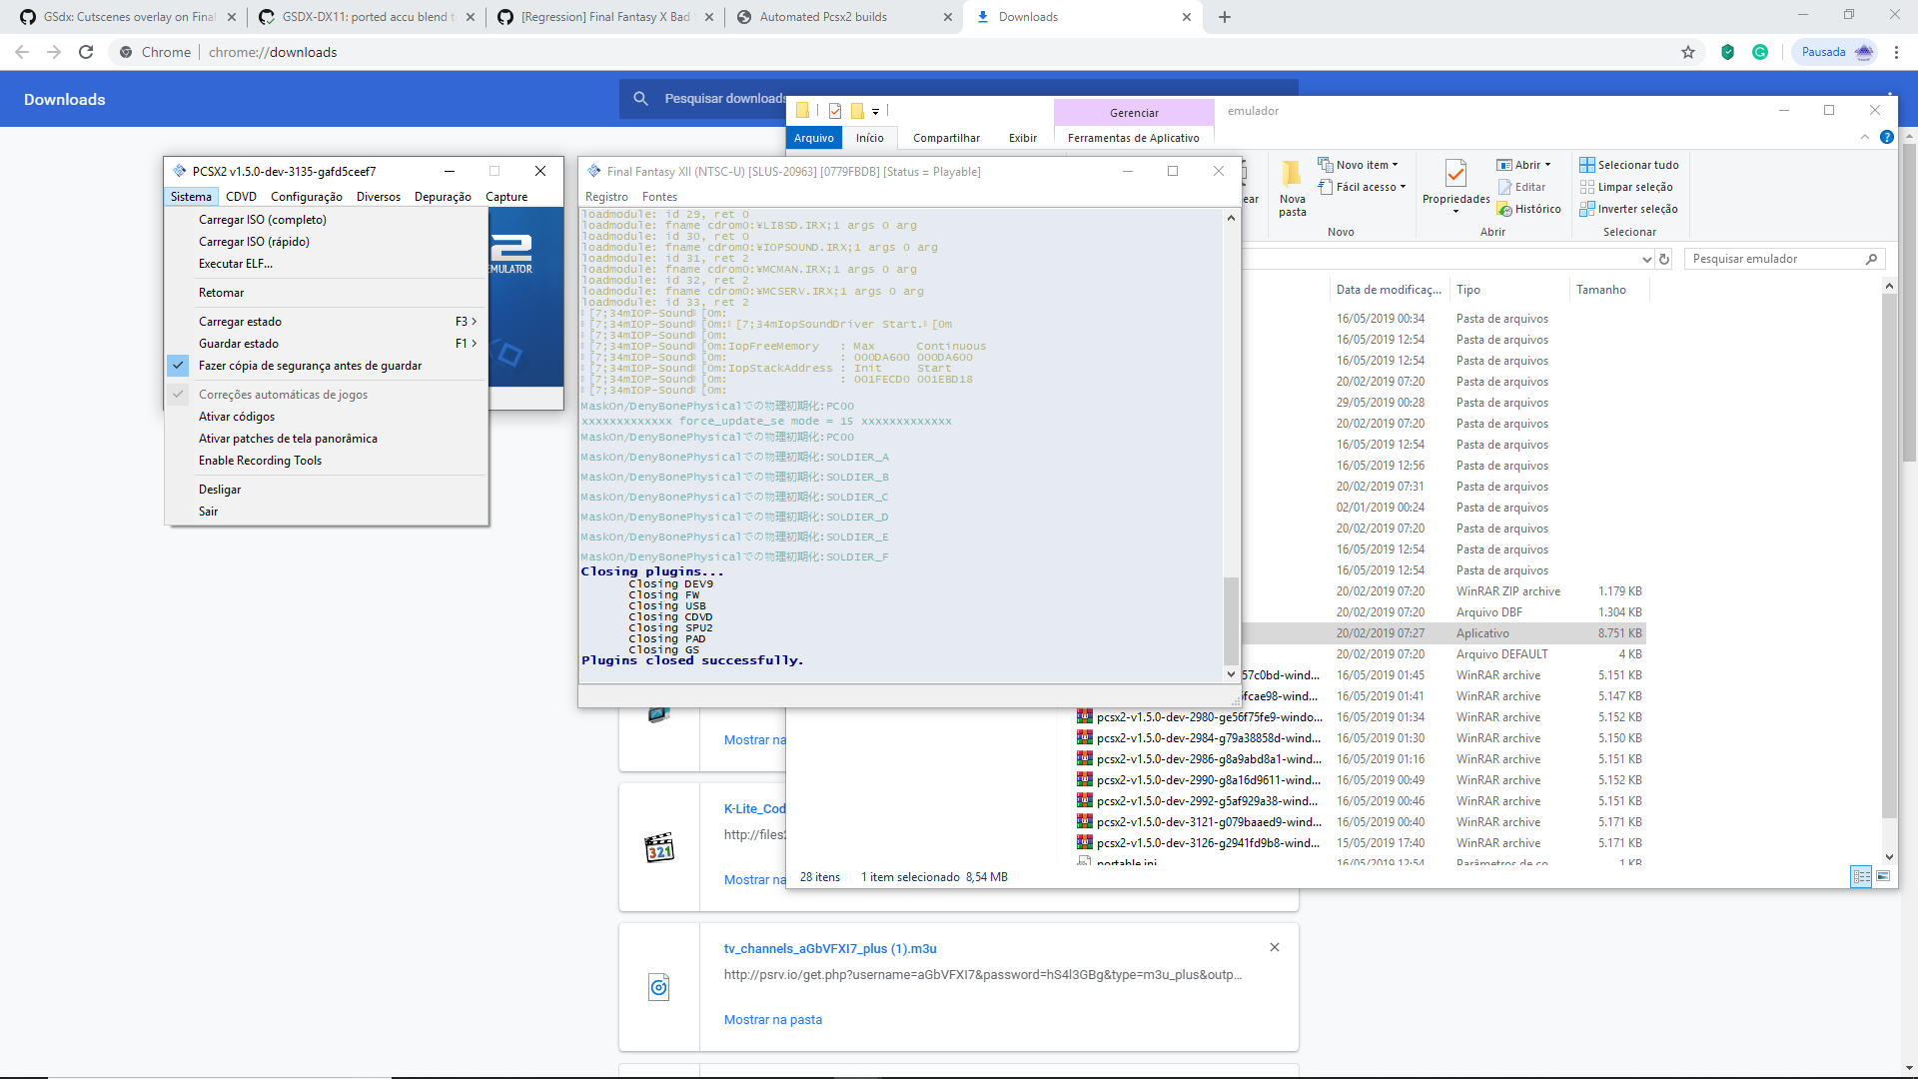Reload the Chrome downloads page

tap(86, 52)
